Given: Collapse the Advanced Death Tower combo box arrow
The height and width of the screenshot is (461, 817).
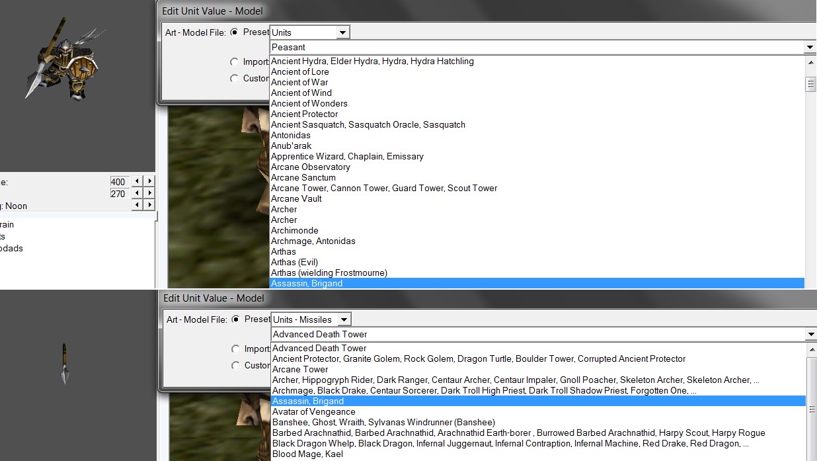Looking at the screenshot, I should [x=810, y=334].
